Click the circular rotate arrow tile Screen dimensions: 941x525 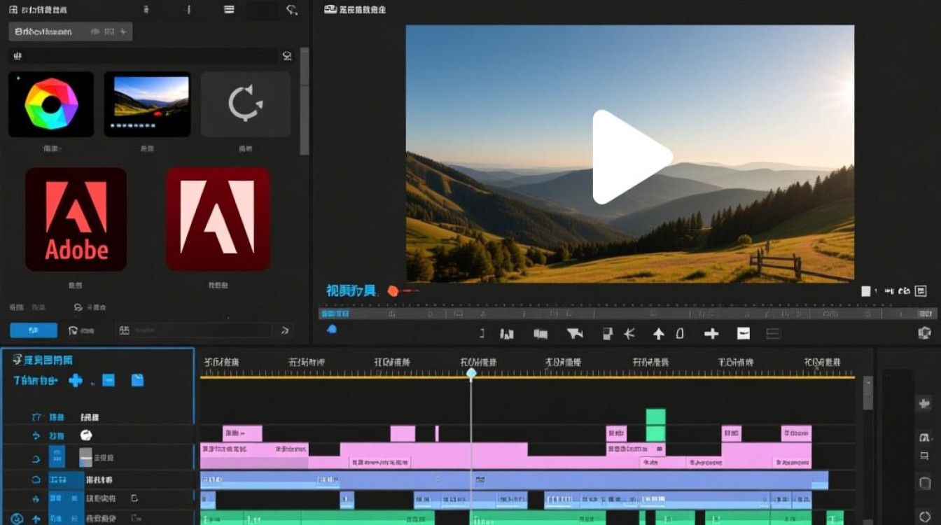pos(245,104)
